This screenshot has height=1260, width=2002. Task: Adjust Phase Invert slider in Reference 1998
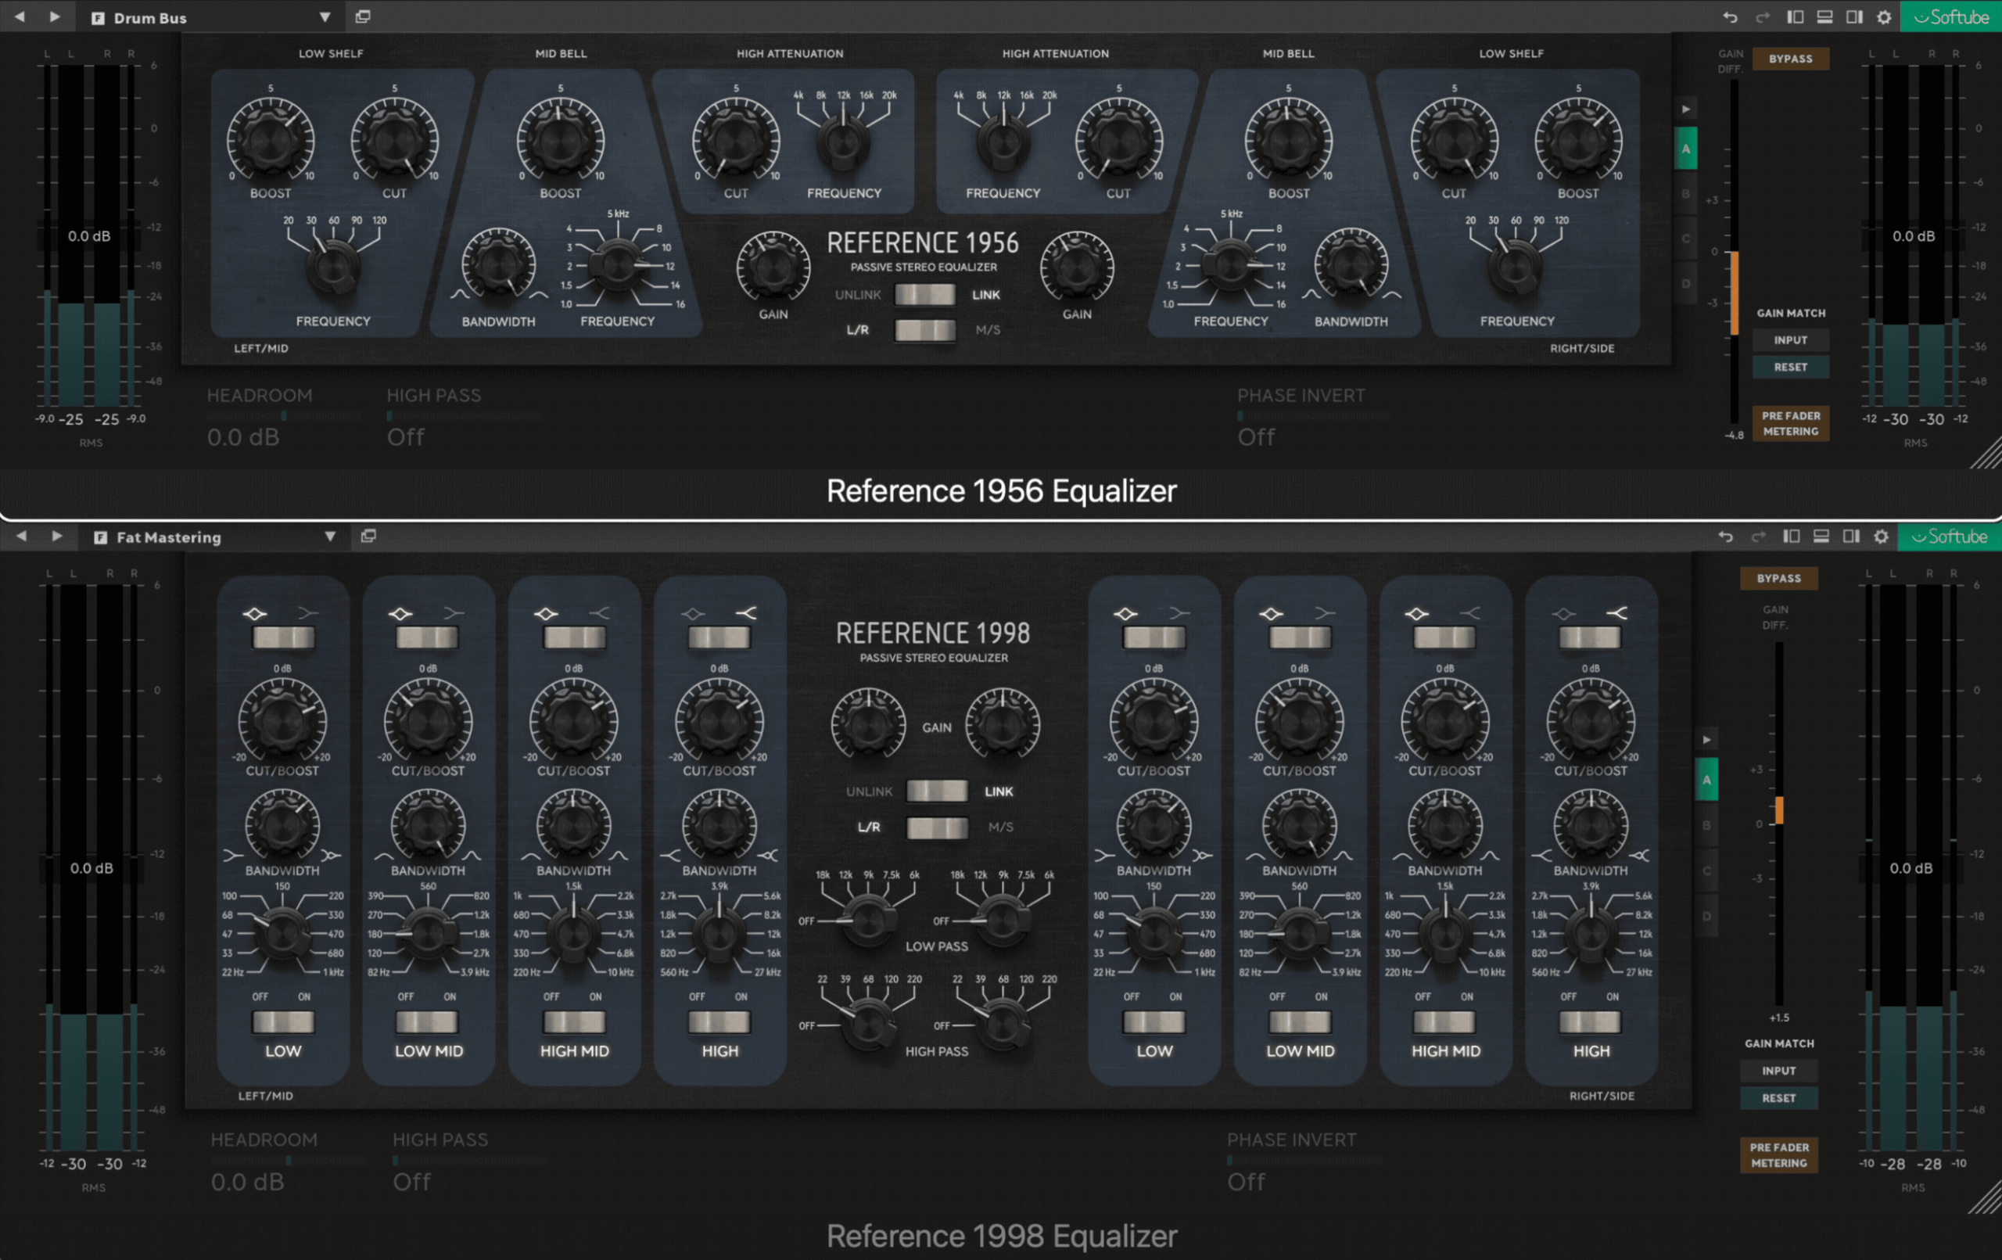point(1304,1160)
